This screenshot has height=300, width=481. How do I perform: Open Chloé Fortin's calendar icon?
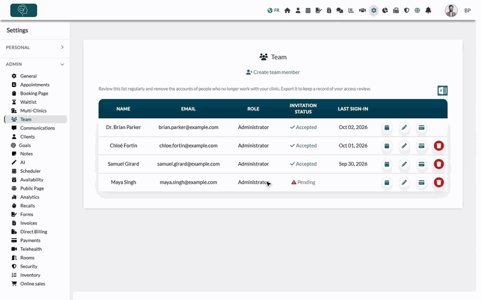(387, 146)
